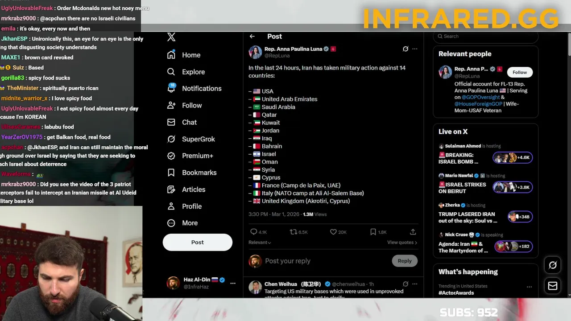Open Articles icon in sidebar
The width and height of the screenshot is (571, 321).
pyautogui.click(x=171, y=189)
